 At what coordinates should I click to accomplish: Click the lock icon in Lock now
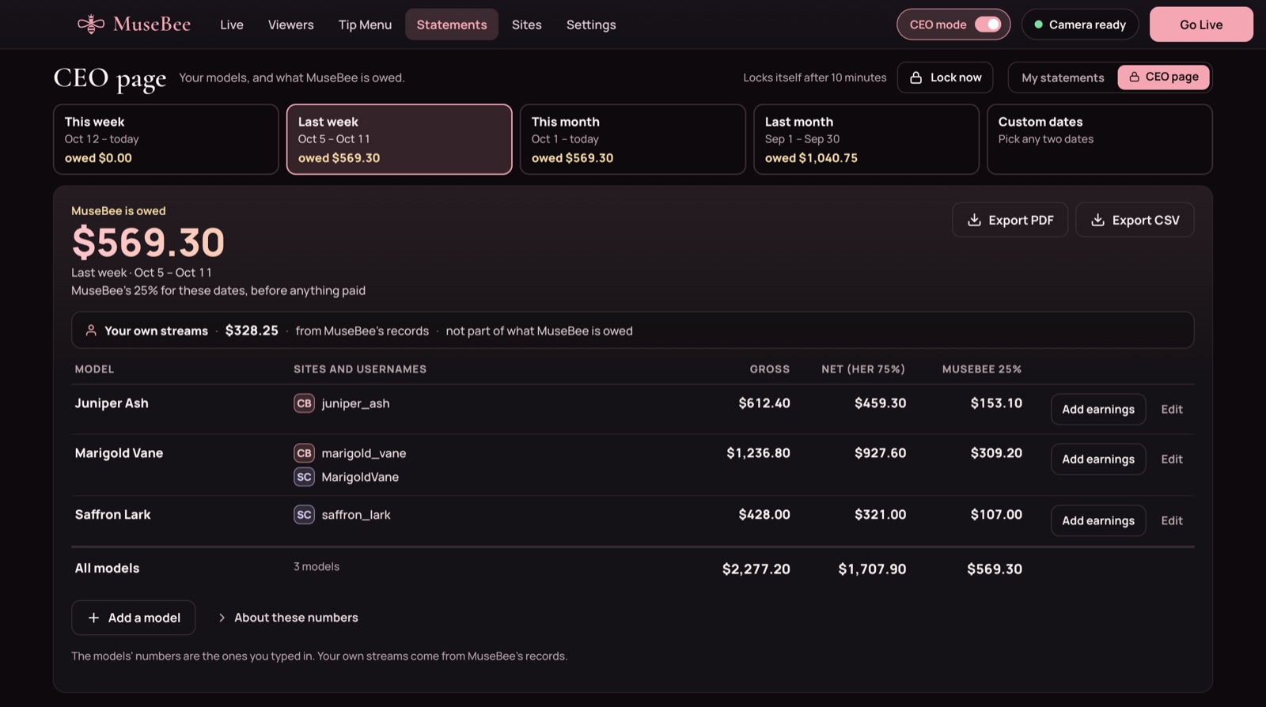tap(915, 78)
